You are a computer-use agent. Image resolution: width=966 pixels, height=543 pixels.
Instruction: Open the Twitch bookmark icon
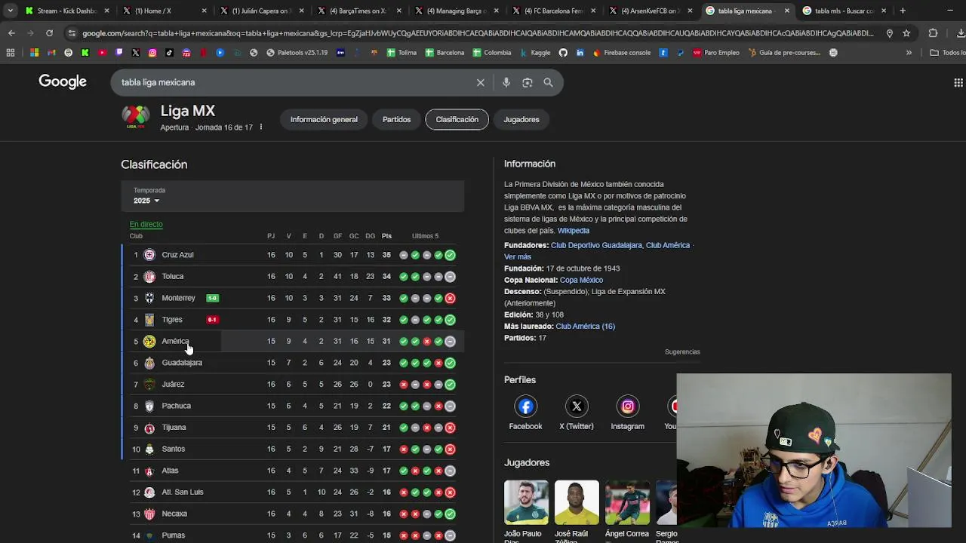click(118, 53)
